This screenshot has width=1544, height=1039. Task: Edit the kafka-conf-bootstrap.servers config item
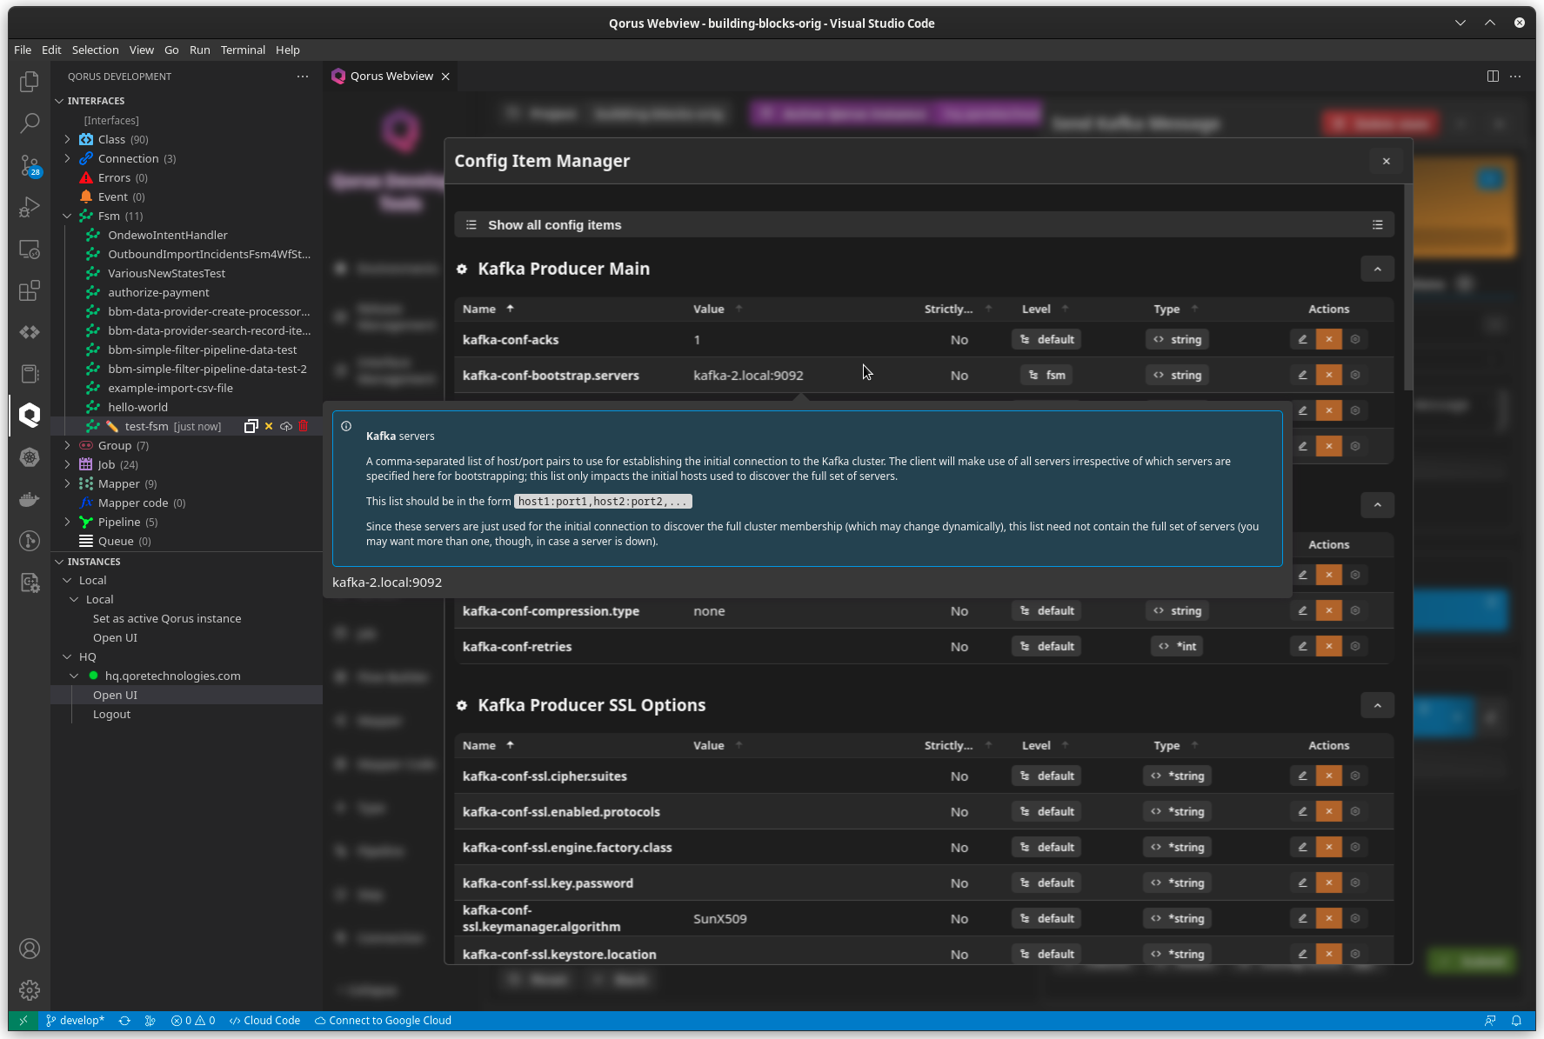point(1302,376)
